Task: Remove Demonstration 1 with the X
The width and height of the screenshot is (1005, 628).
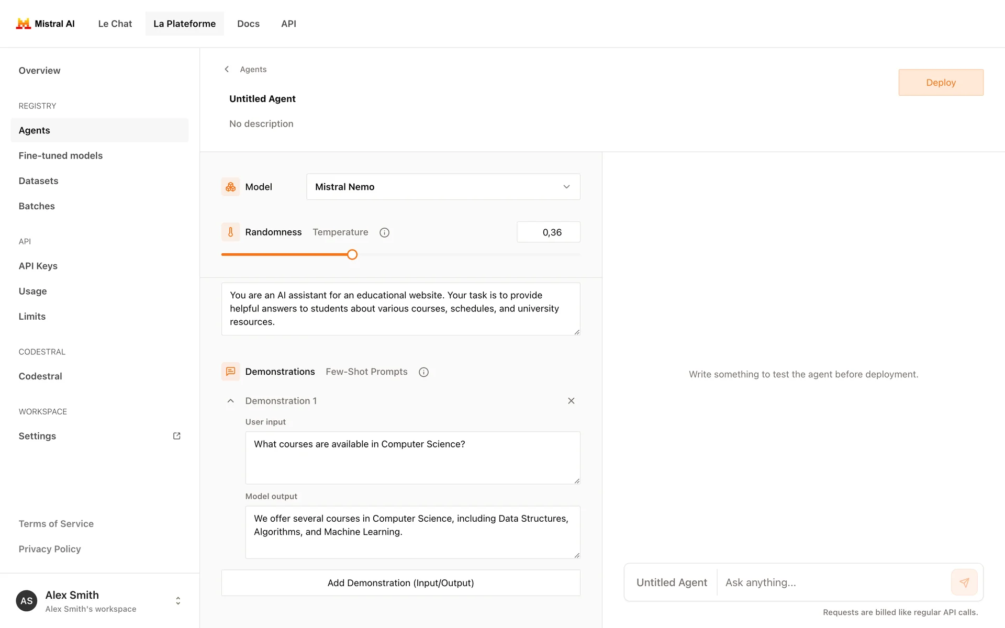Action: tap(571, 401)
